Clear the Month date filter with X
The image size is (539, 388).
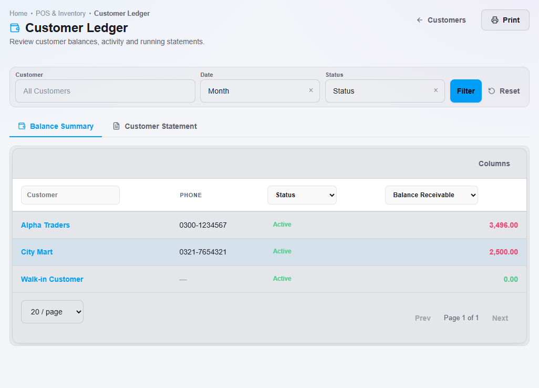coord(311,90)
